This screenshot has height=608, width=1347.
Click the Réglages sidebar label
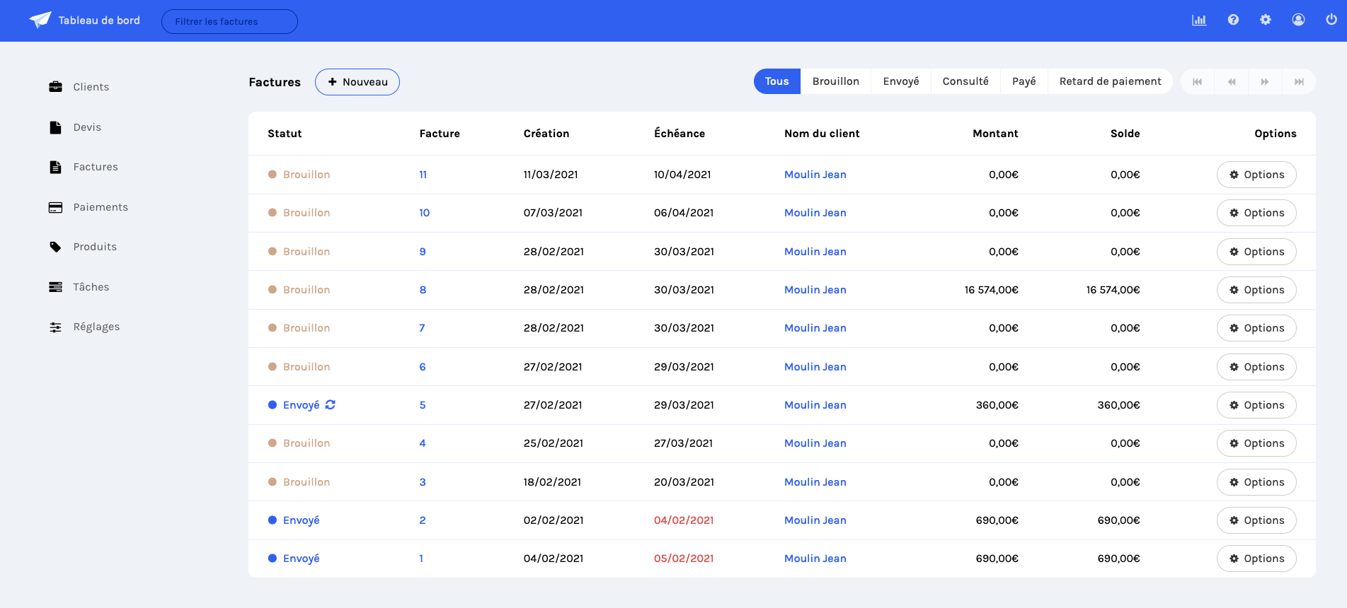pos(96,327)
